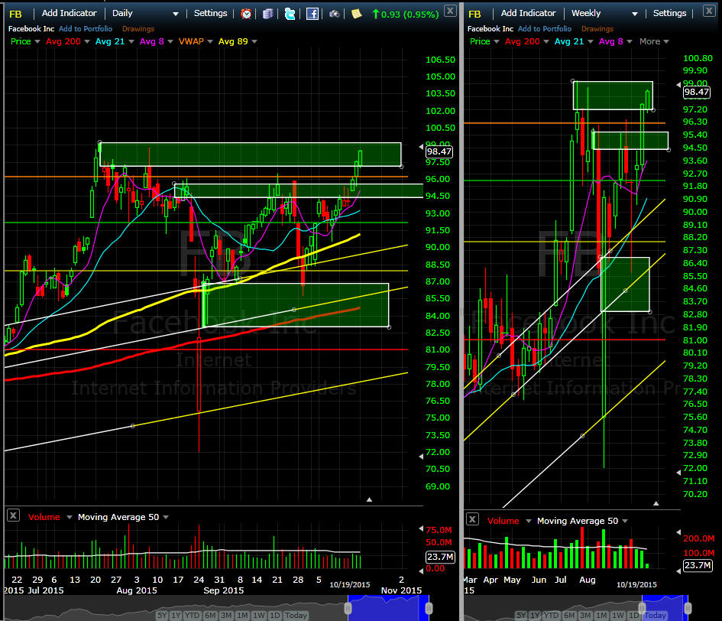Click Add to Portfolio link in weekly chart
Image resolution: width=722 pixels, height=621 pixels.
[x=545, y=28]
